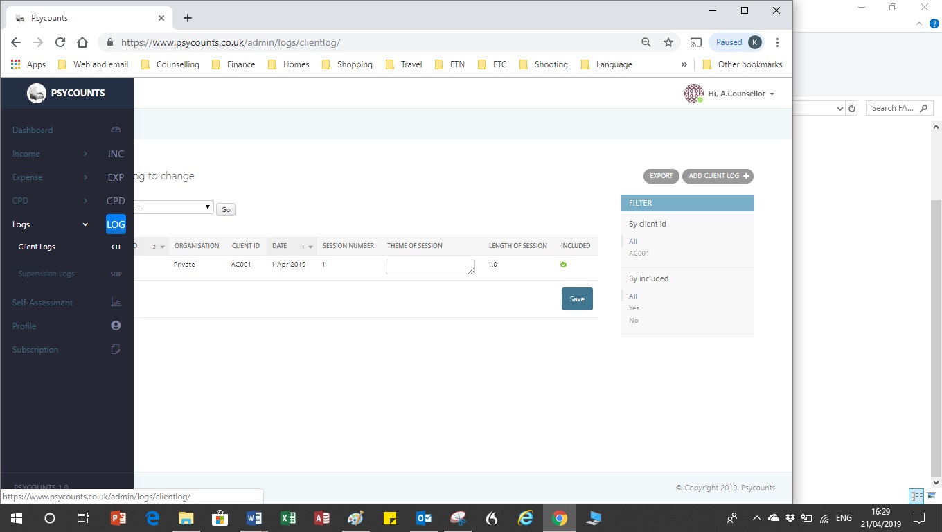Open the Self-Assessment menu item
Viewport: 942px width, 532px height.
coord(42,303)
